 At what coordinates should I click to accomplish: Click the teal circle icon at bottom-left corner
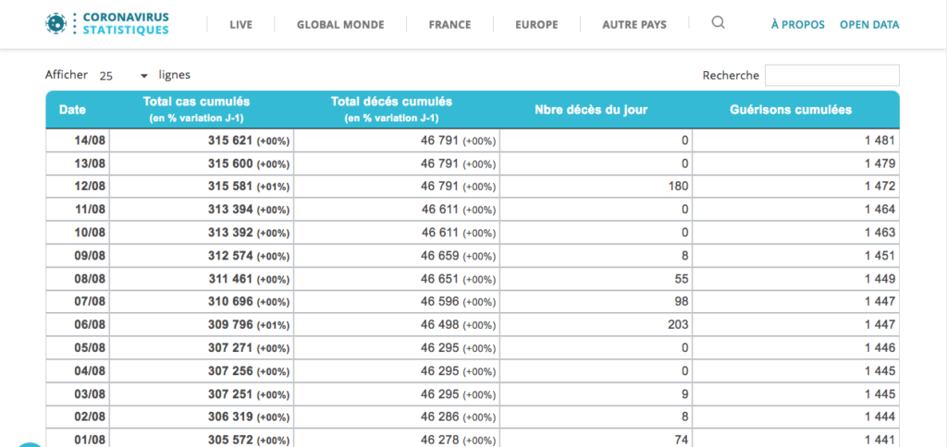point(29,445)
